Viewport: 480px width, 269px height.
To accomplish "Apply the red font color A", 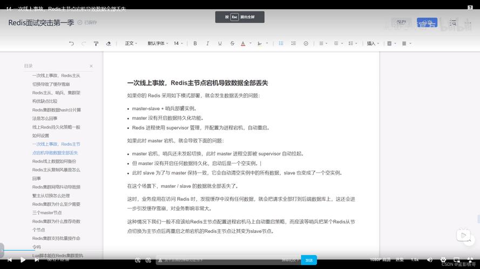I will point(243,43).
